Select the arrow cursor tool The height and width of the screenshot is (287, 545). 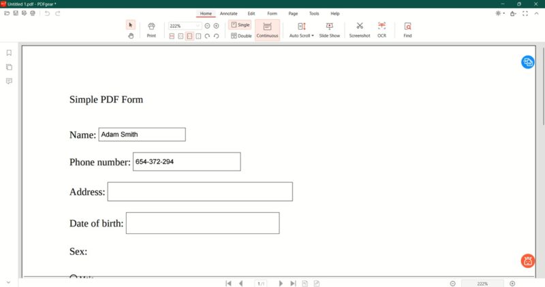click(x=131, y=25)
